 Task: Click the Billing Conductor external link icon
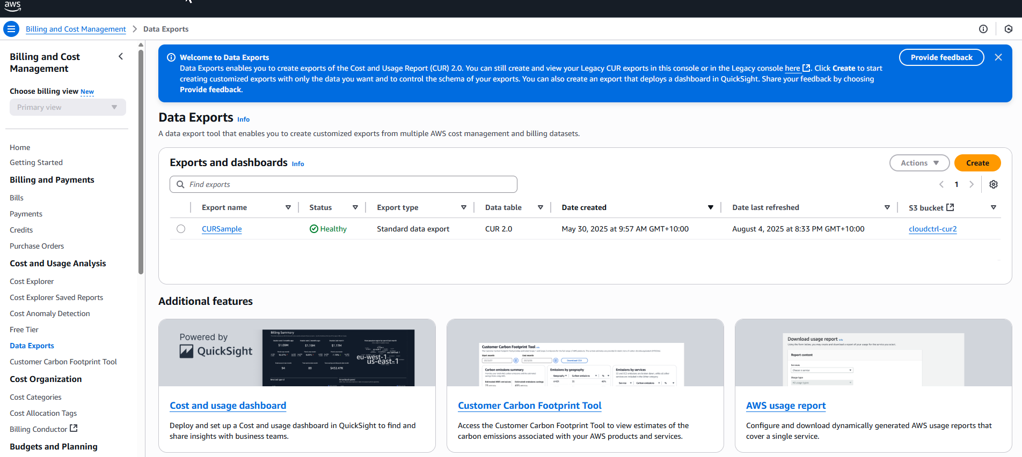pos(74,429)
